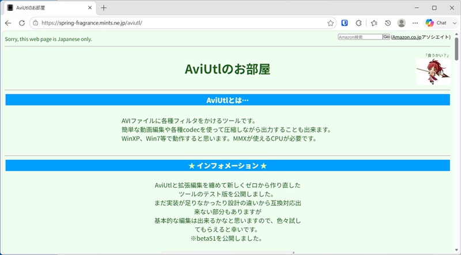Screen dimensions: 461x255
Task: Reload the current page
Action: pyautogui.click(x=22, y=23)
